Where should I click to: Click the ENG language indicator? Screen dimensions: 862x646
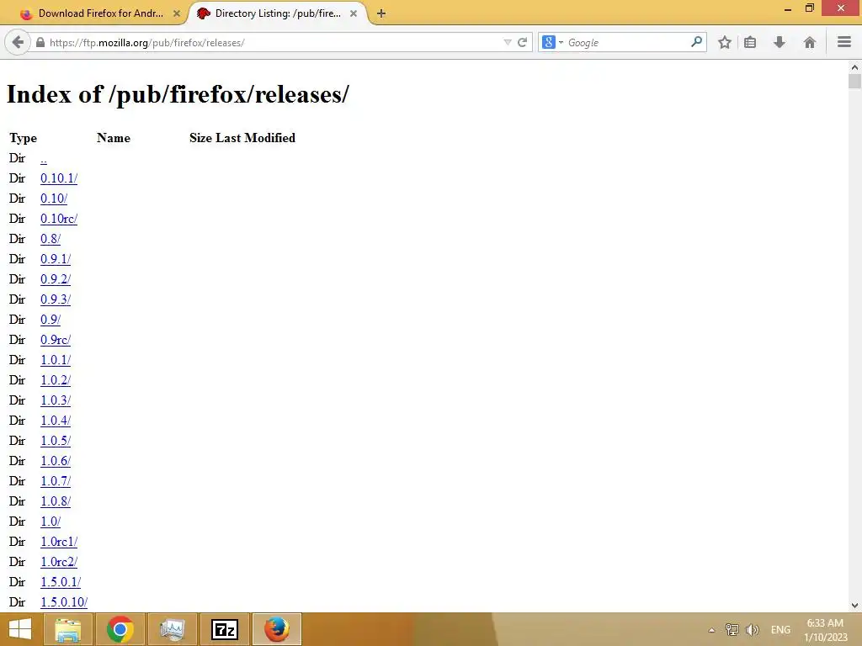(x=780, y=629)
